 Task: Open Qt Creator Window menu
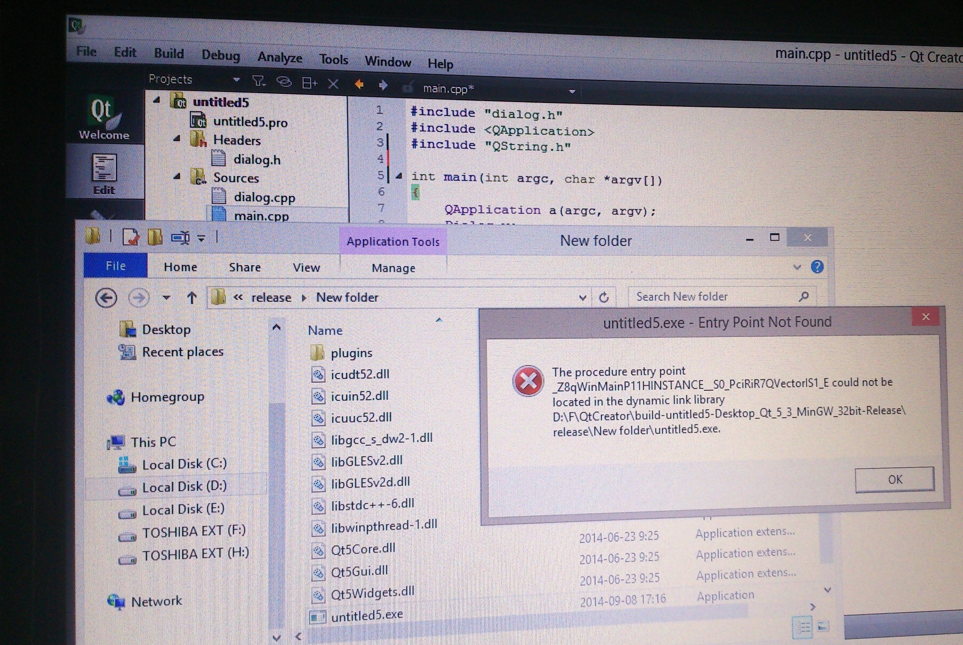point(388,62)
